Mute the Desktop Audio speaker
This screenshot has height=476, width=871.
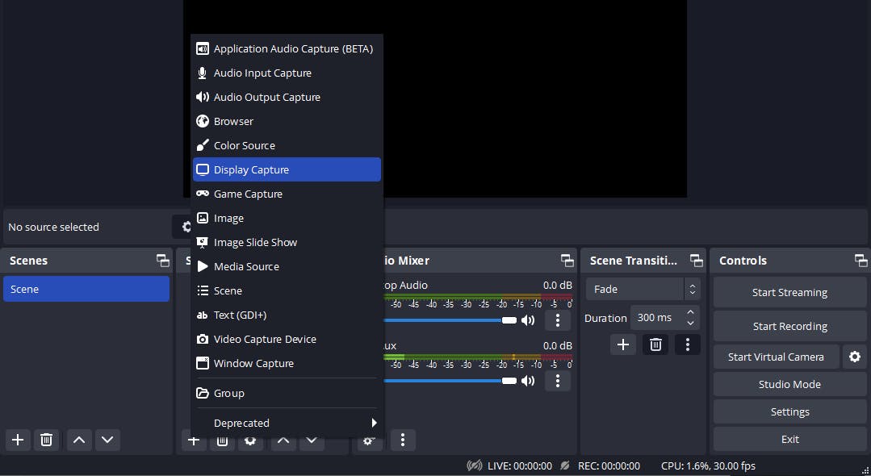tap(528, 320)
